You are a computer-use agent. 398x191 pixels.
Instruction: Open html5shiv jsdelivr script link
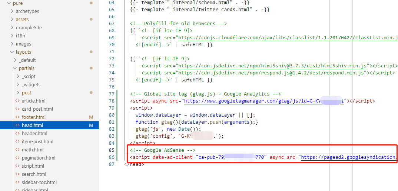tap(273, 66)
